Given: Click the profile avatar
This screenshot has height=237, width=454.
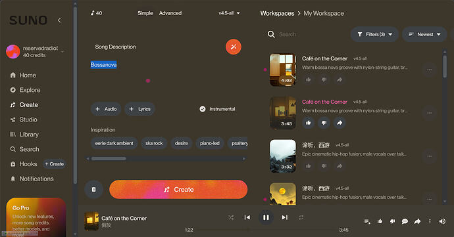Looking at the screenshot, I should pos(13,51).
